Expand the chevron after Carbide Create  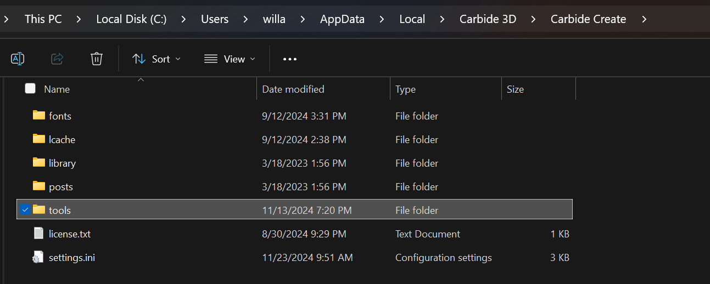click(644, 19)
